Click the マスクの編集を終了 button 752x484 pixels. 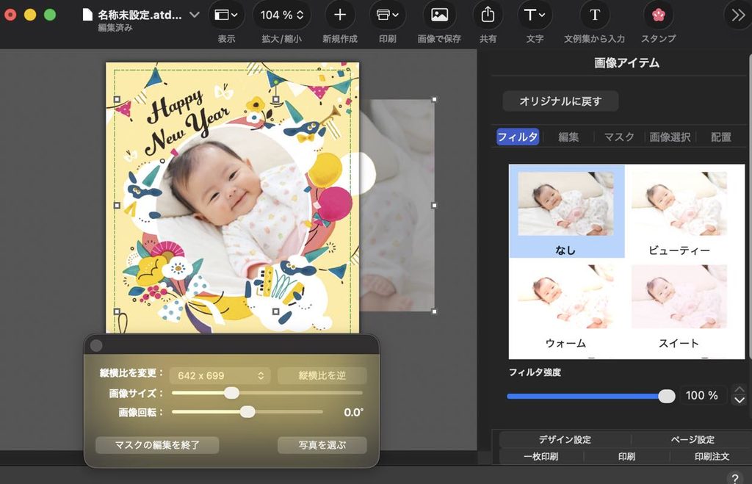[x=157, y=445]
